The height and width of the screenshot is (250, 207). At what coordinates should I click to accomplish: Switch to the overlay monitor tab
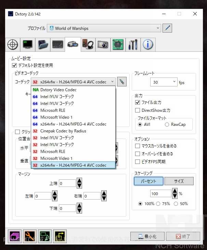(x=28, y=45)
